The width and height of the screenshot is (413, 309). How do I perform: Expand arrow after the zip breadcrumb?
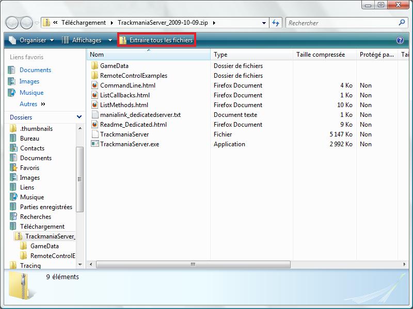click(x=214, y=23)
